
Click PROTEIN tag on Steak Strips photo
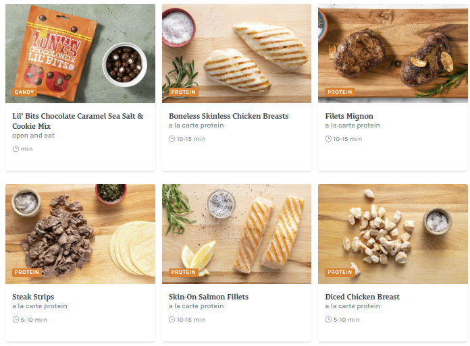point(27,272)
